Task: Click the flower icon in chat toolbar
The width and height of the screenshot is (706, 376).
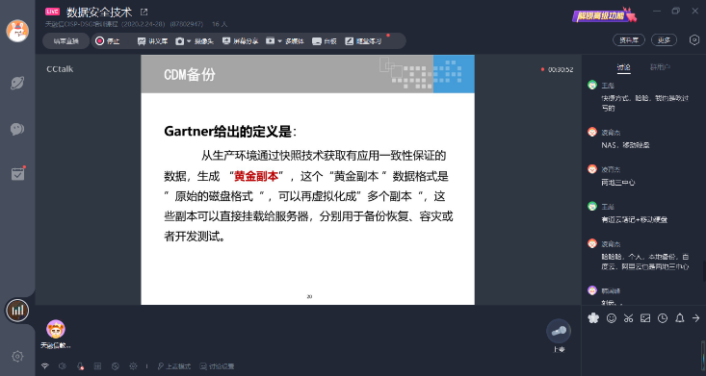Action: pos(593,318)
